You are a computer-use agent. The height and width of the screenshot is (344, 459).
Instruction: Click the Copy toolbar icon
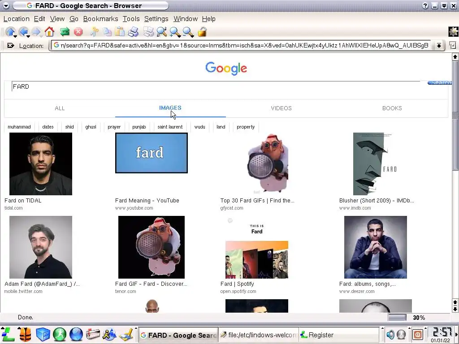(107, 32)
